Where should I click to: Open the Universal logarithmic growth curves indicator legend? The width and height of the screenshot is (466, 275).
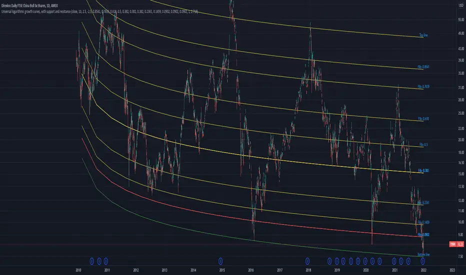[99, 11]
